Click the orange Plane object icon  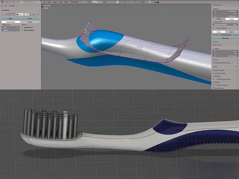coord(10,6)
